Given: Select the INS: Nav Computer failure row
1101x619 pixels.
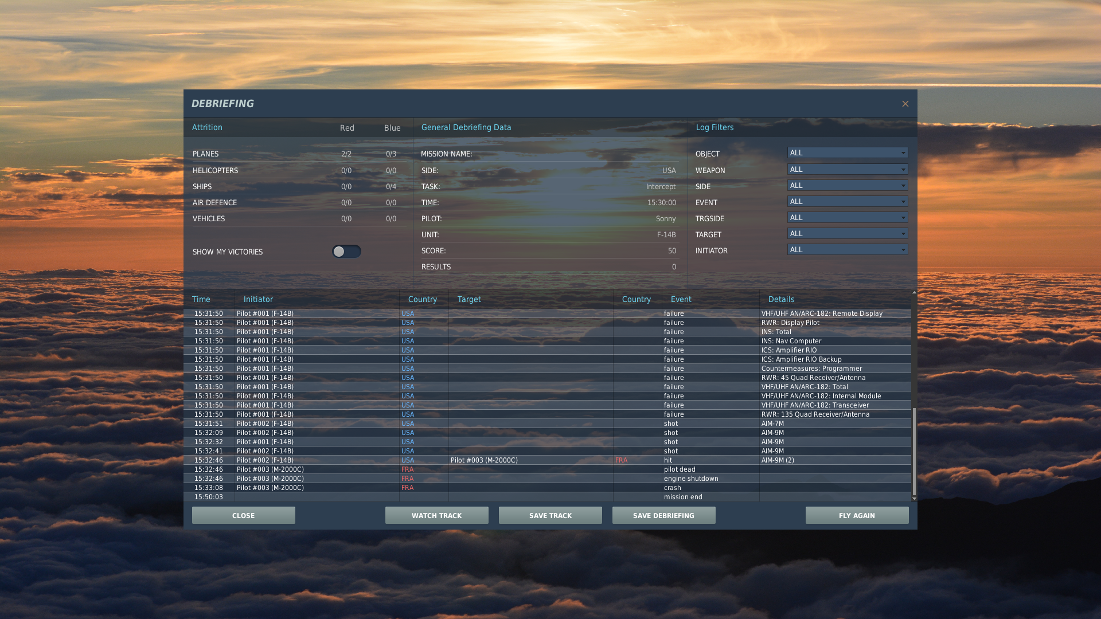Looking at the screenshot, I should point(547,341).
